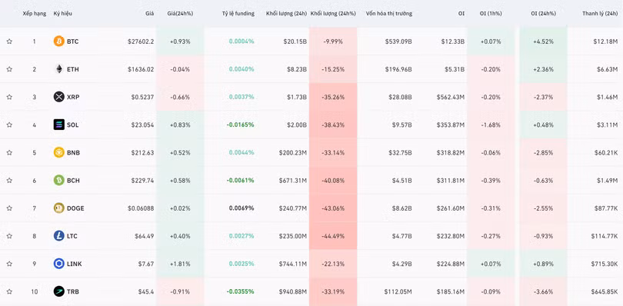Toggle the LTC favorite star
This screenshot has height=306, width=623.
point(9,236)
